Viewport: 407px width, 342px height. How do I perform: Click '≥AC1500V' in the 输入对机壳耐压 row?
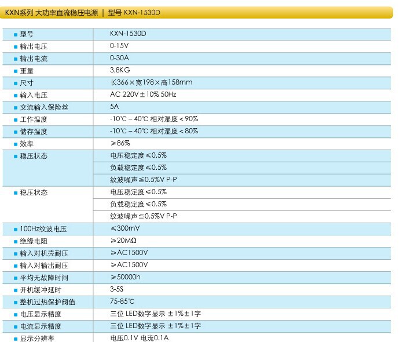129,253
